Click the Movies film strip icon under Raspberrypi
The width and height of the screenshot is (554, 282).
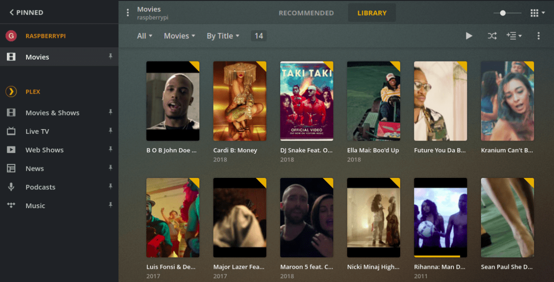point(11,57)
